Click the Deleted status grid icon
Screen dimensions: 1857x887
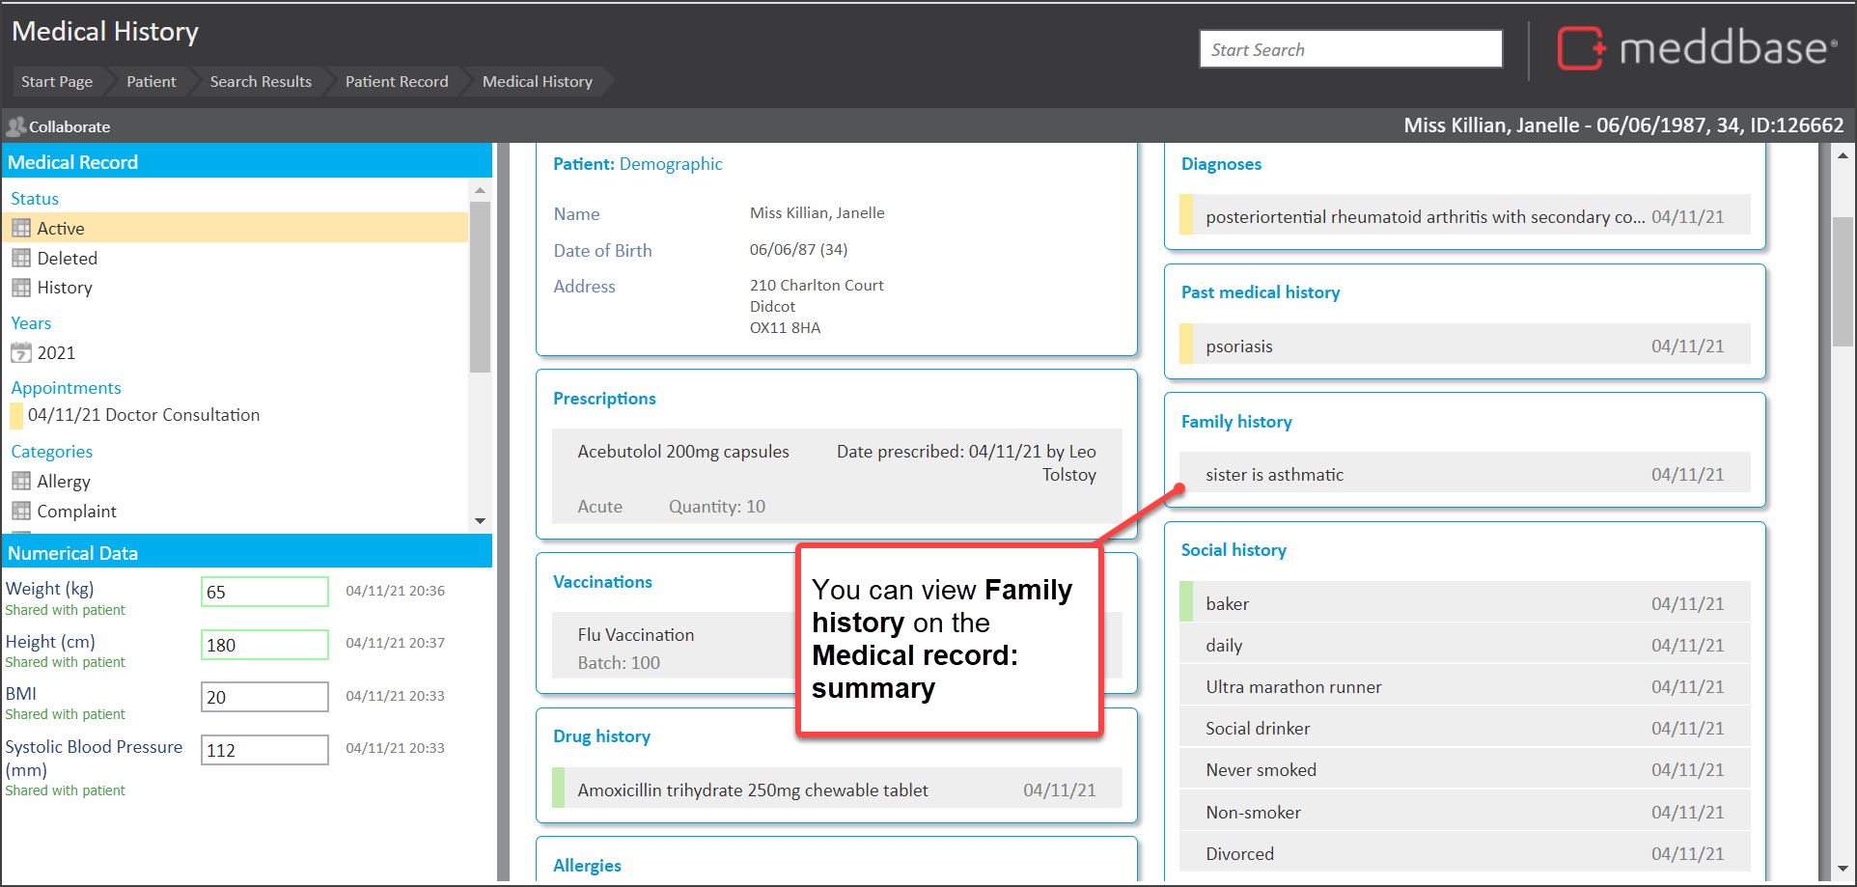tap(21, 259)
